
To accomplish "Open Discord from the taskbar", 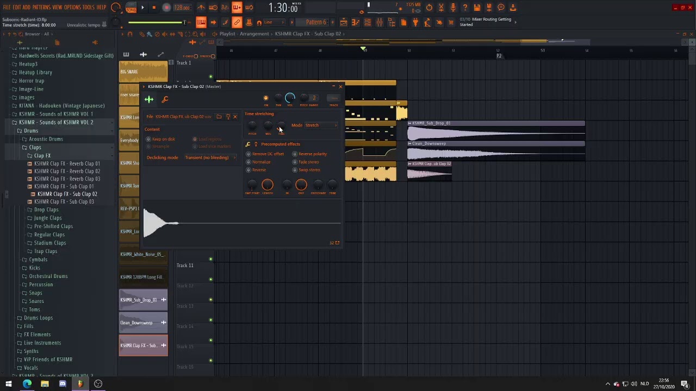I will pyautogui.click(x=62, y=384).
